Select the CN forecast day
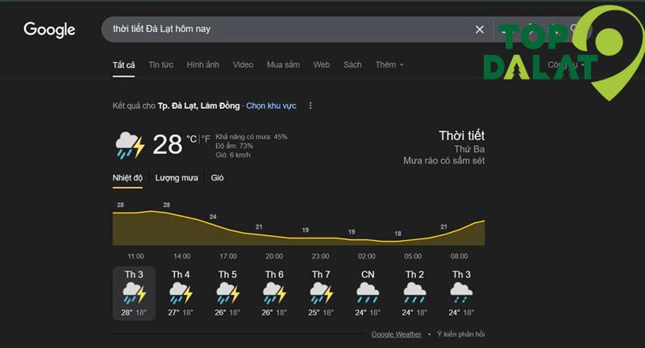645x348 pixels. [368, 293]
